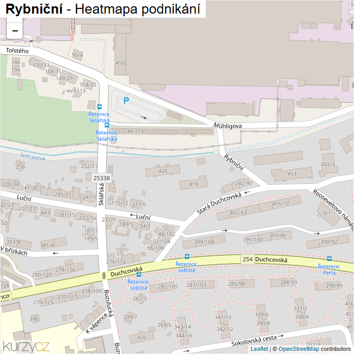Click the Rooseveltovo náměstí label
This screenshot has width=354, height=354.
click(x=333, y=211)
